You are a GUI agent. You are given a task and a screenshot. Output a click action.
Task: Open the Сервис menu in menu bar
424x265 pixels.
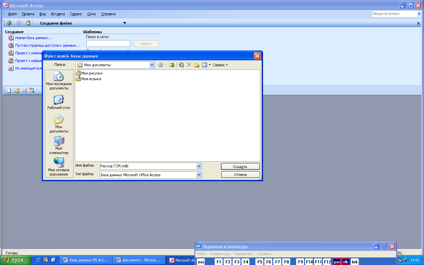76,14
